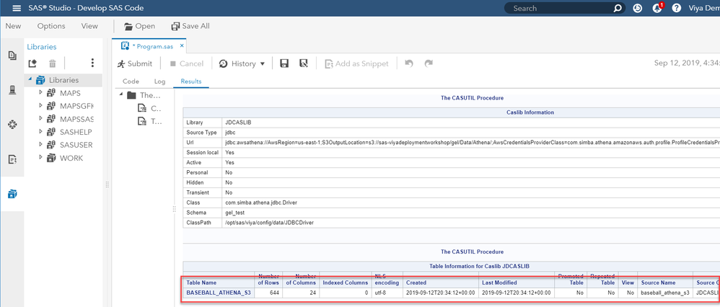
Task: Click the delete library trash icon
Action: 53,63
